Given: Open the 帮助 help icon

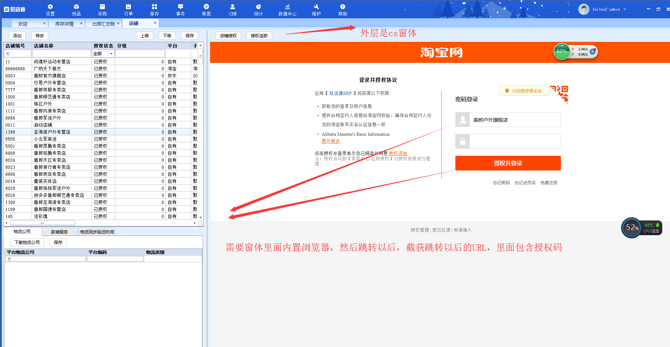Looking at the screenshot, I should click(x=342, y=9).
